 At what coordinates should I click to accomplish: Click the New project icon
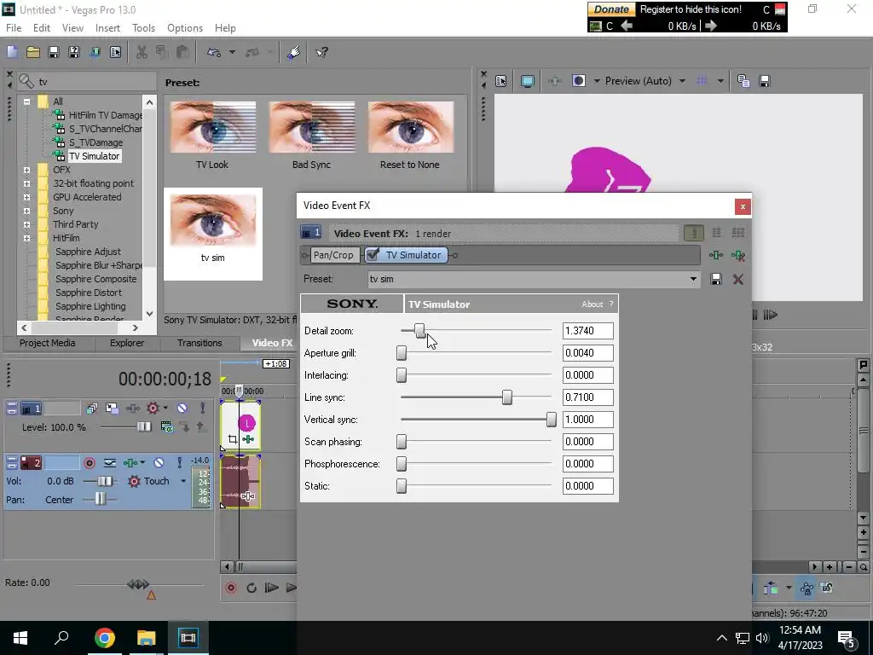point(12,52)
